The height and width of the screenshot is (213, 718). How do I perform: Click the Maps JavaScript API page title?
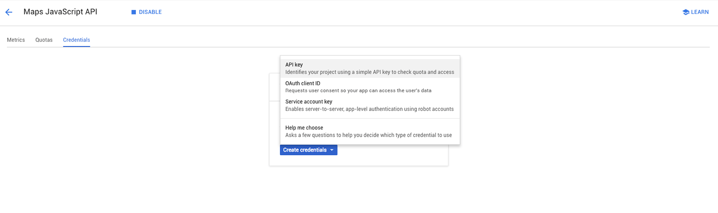click(x=60, y=12)
